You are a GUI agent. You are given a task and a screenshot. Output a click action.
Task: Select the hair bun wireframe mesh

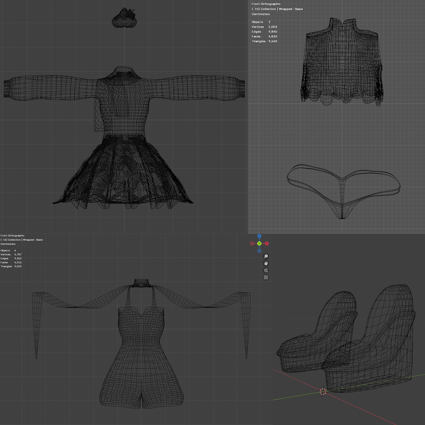(124, 19)
